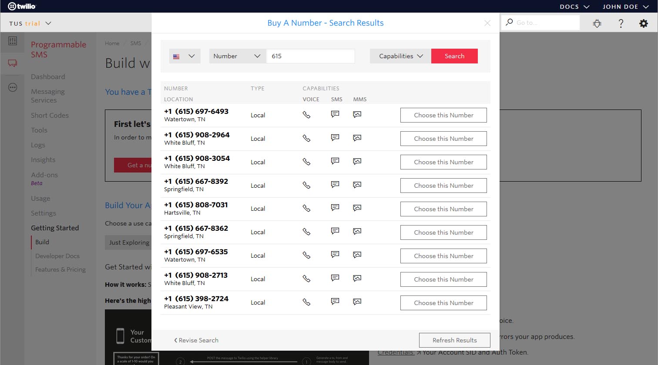Image resolution: width=658 pixels, height=365 pixels.
Task: Click MMS icon for (615) 908-2713
Action: click(x=357, y=278)
